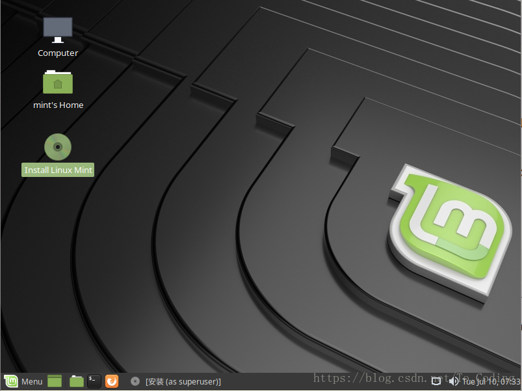Launch the file manager from panel
This screenshot has width=522, height=391.
[77, 381]
